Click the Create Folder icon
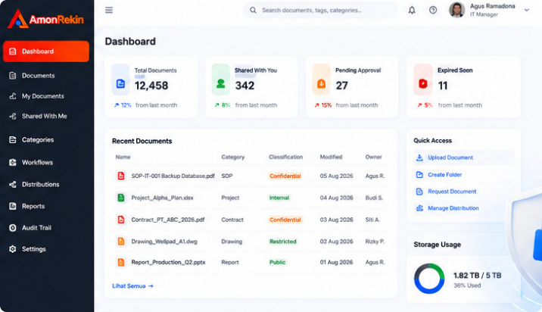 click(x=419, y=175)
